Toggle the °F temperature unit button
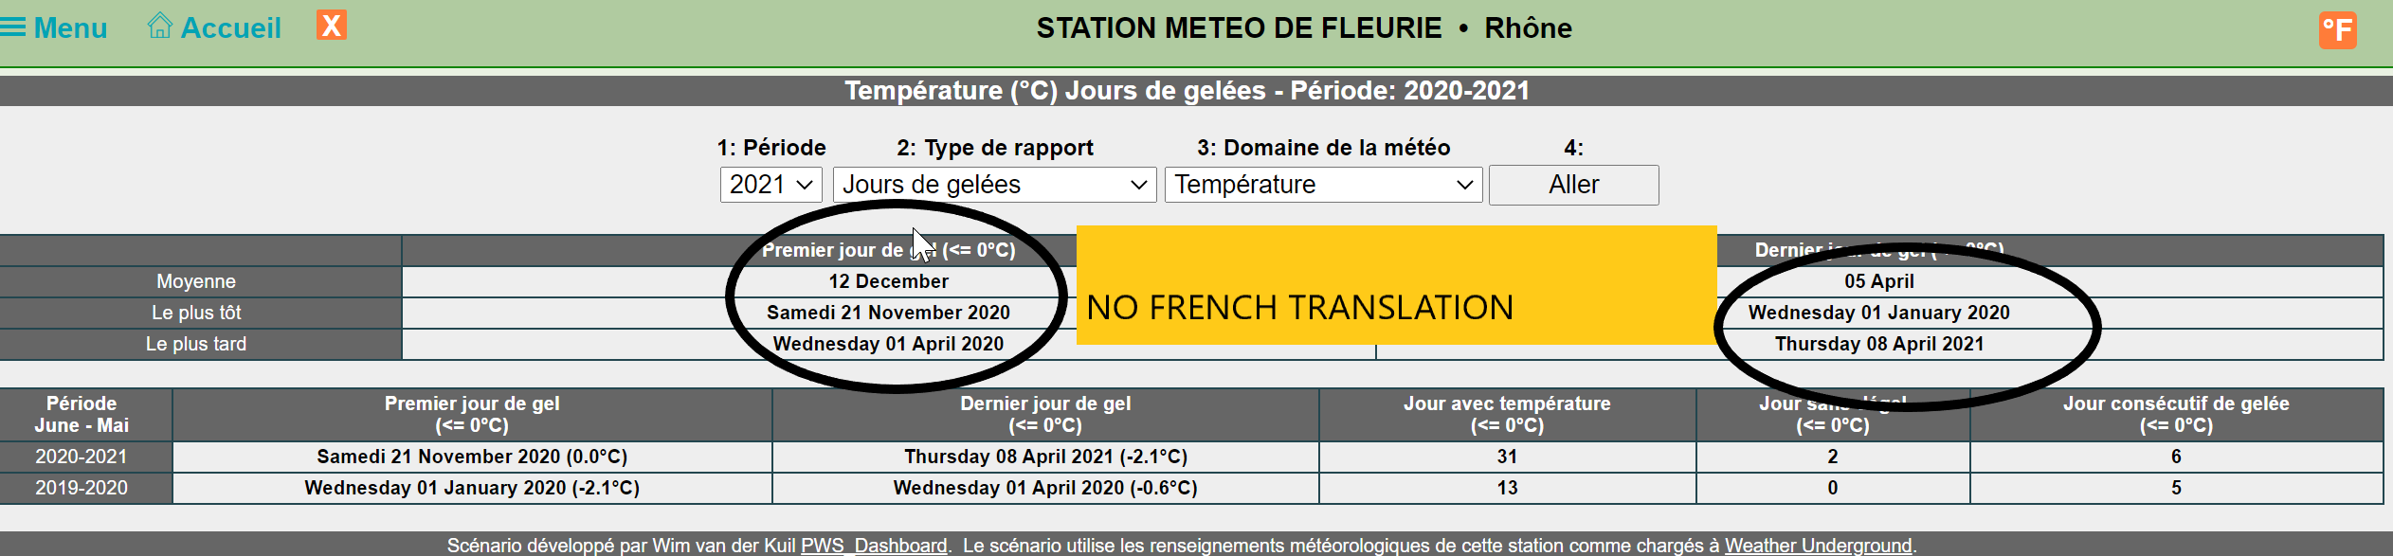 pyautogui.click(x=2338, y=30)
